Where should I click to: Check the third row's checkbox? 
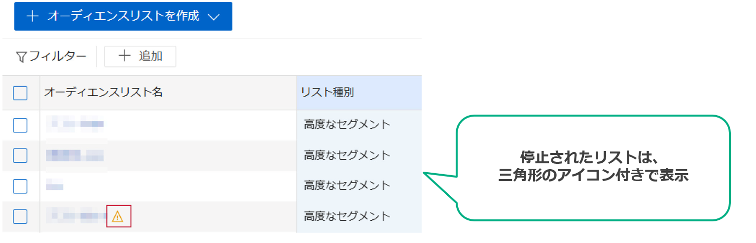[x=20, y=186]
